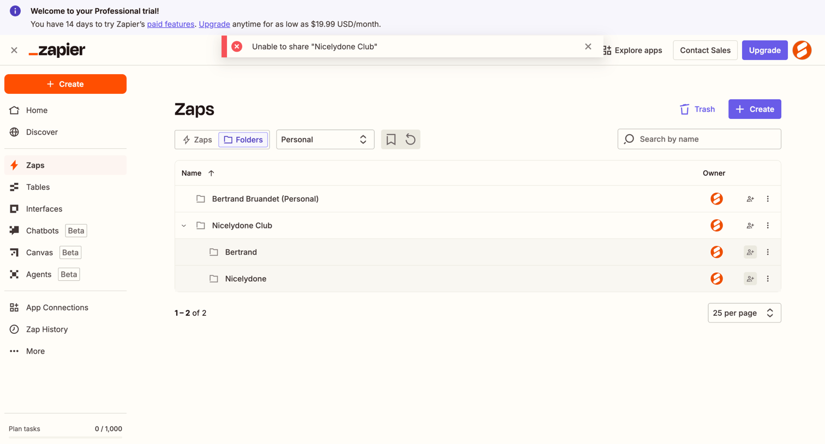Follow the paid features link
This screenshot has height=444, width=825.
point(171,24)
